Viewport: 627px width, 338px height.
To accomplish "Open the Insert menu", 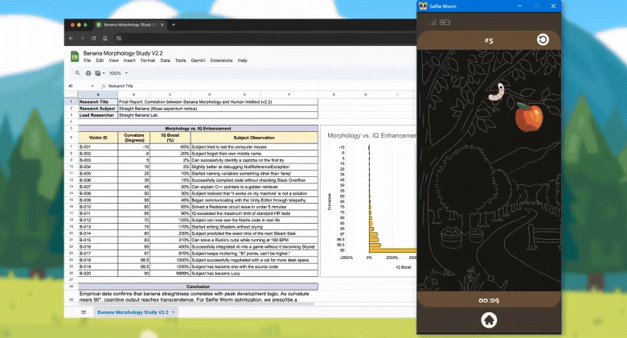I will [x=129, y=60].
